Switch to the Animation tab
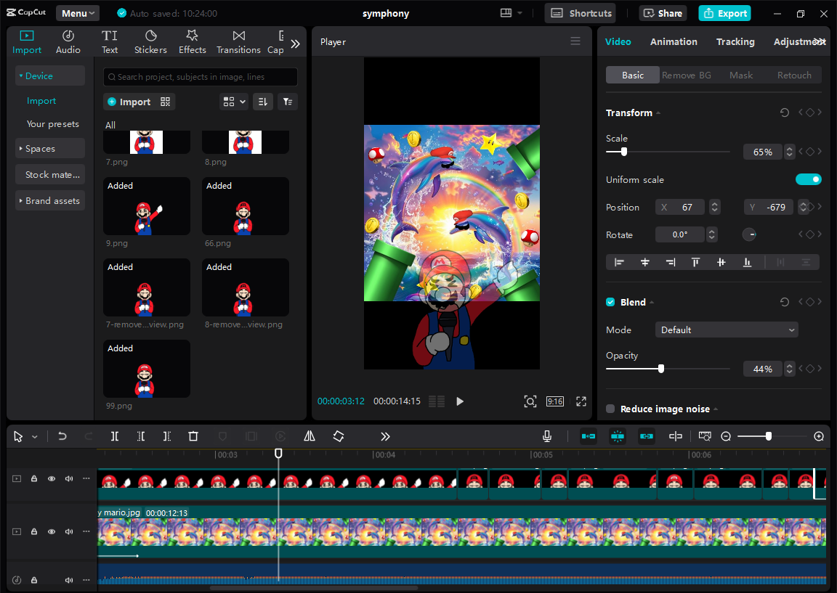837x593 pixels. click(674, 41)
